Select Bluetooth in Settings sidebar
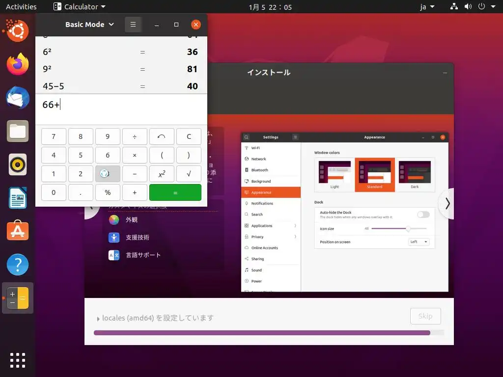The image size is (503, 377). click(x=271, y=170)
